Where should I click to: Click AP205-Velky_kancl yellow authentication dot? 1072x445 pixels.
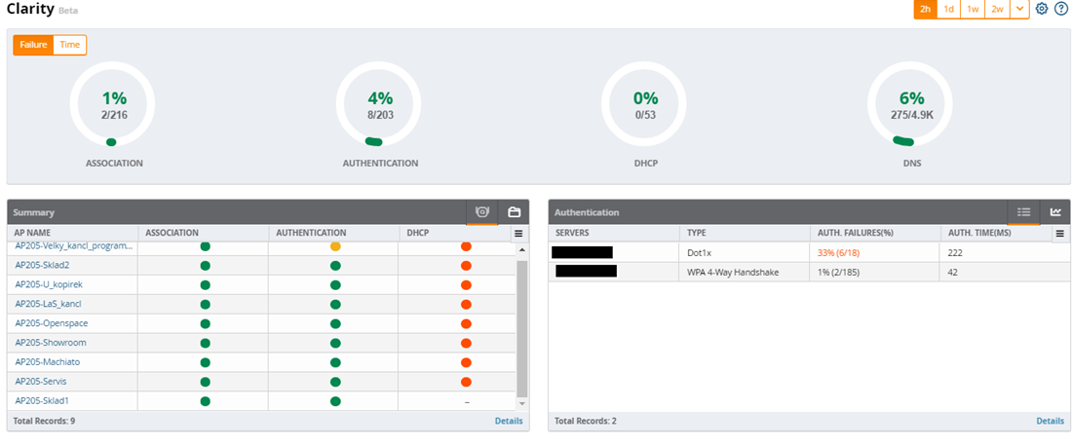click(335, 246)
